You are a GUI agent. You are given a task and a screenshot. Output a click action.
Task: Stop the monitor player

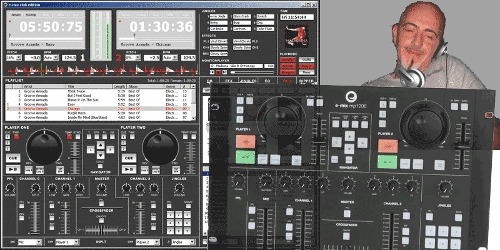click(x=219, y=72)
